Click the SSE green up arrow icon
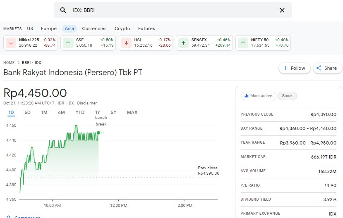 [x=68, y=43]
